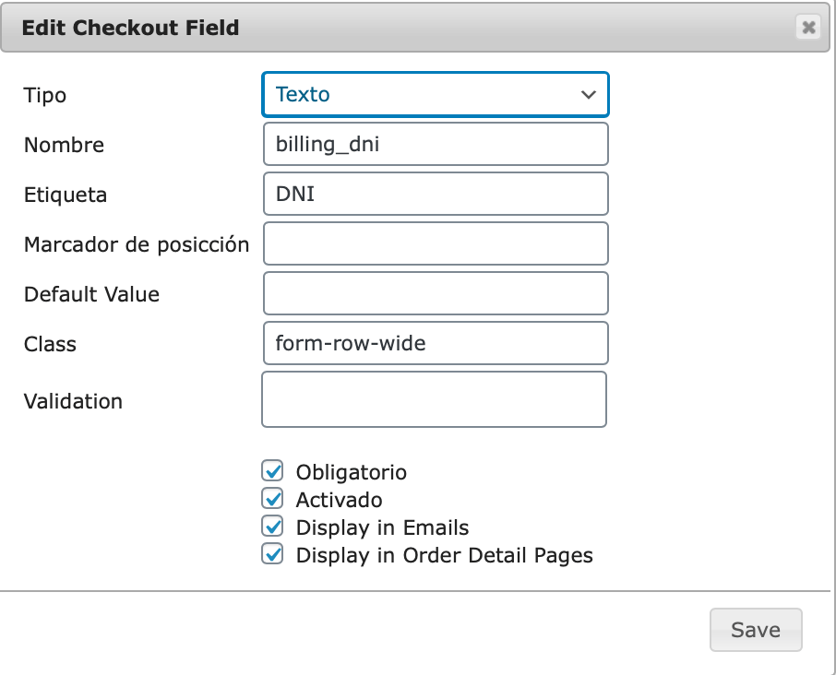The width and height of the screenshot is (836, 675).
Task: Click the Display in Emails label
Action: pyautogui.click(x=382, y=528)
